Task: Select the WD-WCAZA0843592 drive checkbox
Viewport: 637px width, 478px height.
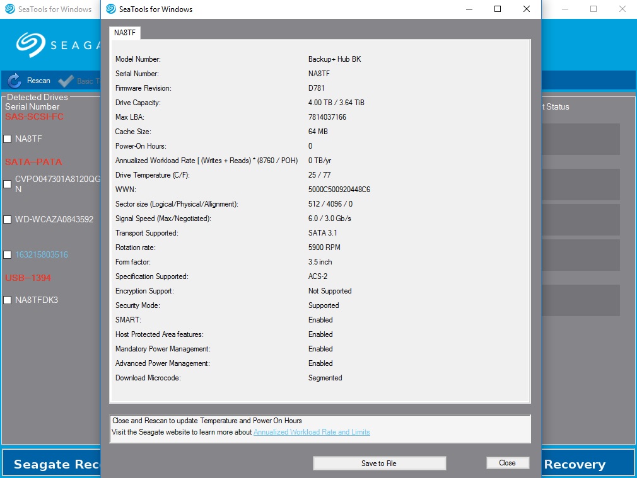Action: tap(8, 220)
